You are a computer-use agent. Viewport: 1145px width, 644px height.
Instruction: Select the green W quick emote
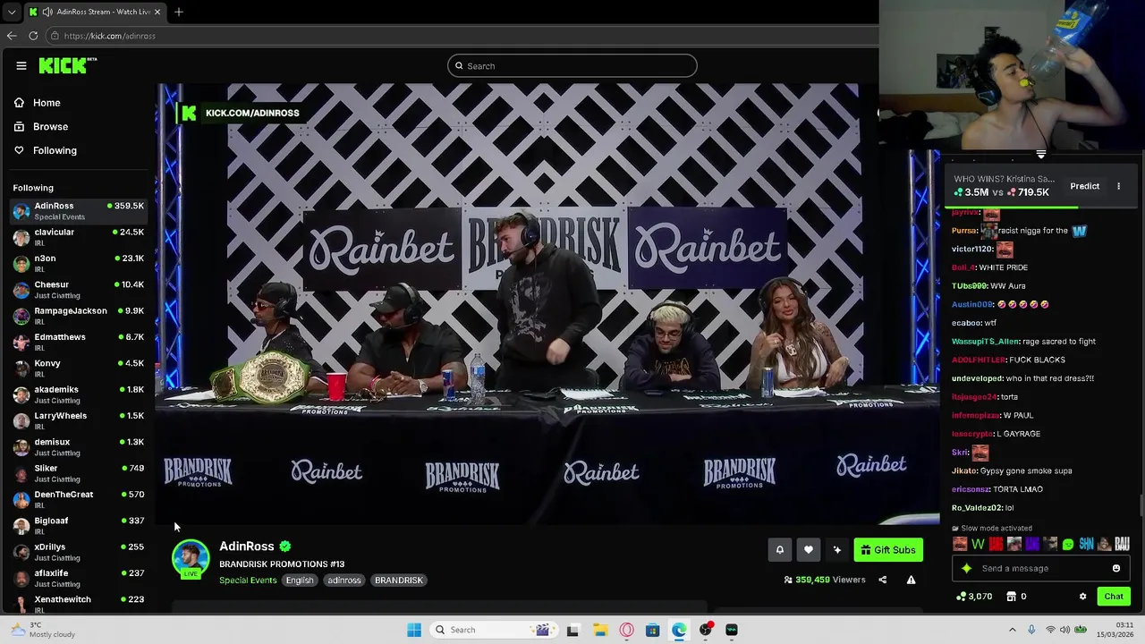(x=978, y=544)
